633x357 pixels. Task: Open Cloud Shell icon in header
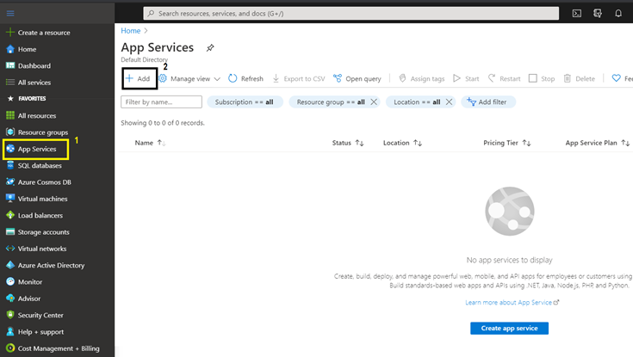pyautogui.click(x=577, y=13)
